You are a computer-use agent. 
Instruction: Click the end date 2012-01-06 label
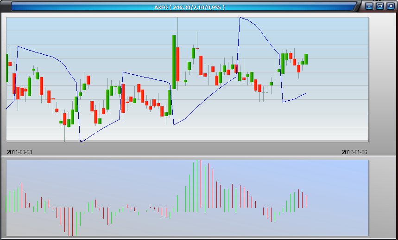pos(354,152)
